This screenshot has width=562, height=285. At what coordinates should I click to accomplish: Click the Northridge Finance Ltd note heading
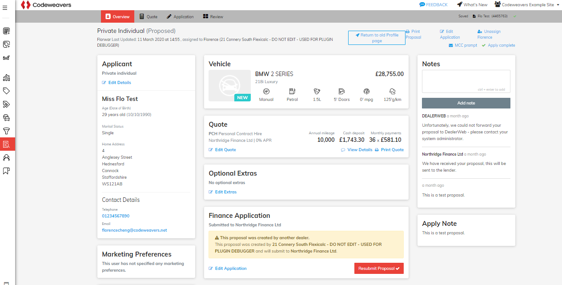pyautogui.click(x=442, y=154)
